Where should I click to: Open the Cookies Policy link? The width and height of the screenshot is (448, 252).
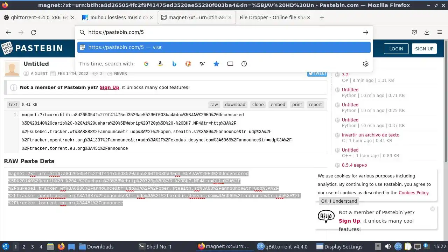[413, 192]
